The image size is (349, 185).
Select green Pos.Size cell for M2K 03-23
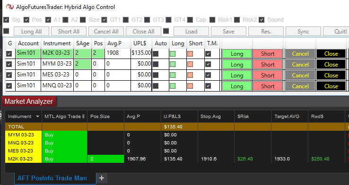pos(106,159)
